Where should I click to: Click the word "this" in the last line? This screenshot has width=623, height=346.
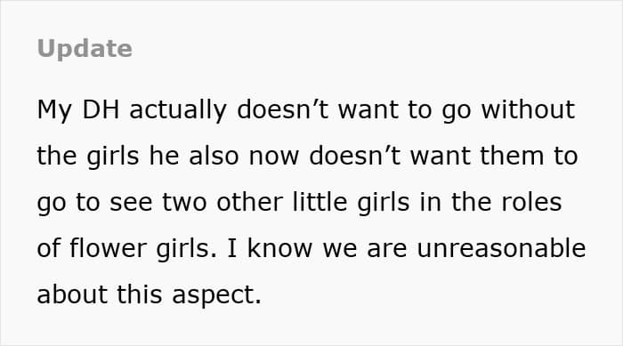pos(140,294)
